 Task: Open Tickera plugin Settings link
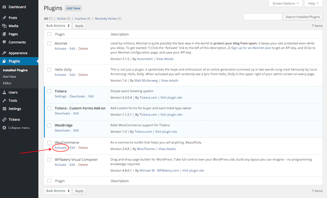(60, 96)
